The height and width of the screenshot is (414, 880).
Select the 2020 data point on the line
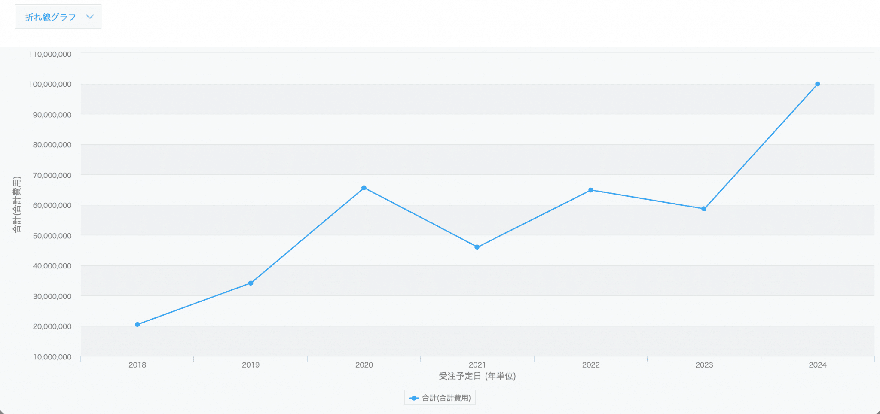[364, 188]
